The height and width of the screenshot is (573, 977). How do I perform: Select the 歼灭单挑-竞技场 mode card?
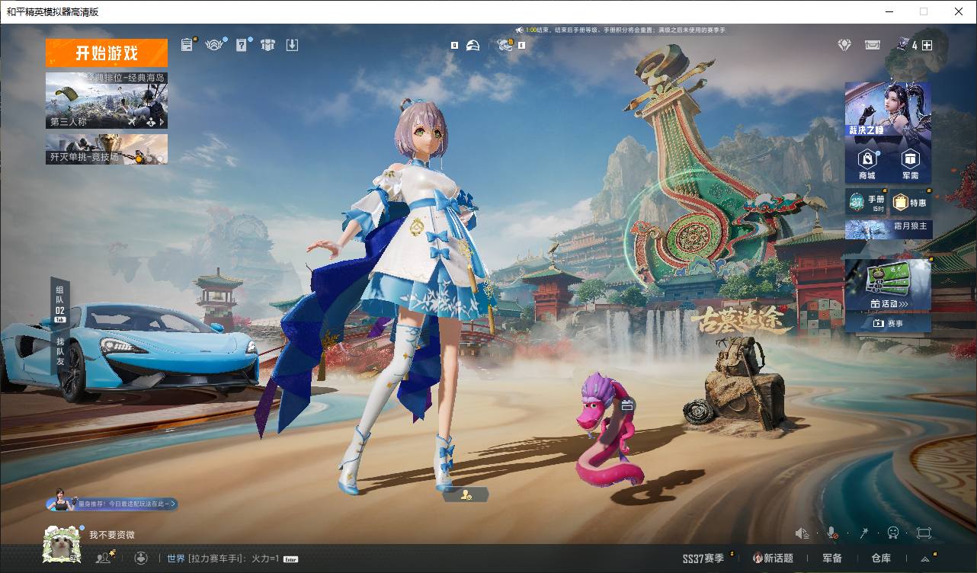[106, 149]
